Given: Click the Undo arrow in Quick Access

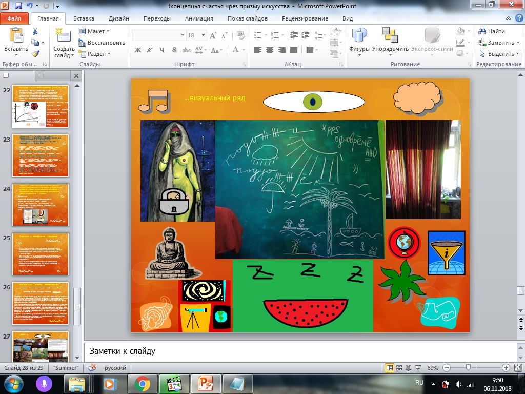Looking at the screenshot, I should point(29,6).
